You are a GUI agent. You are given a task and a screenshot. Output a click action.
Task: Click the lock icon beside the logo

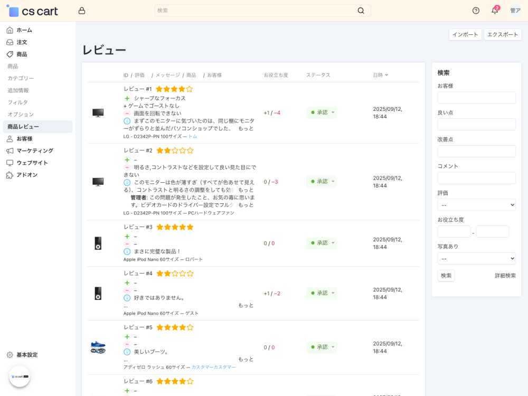(x=82, y=11)
